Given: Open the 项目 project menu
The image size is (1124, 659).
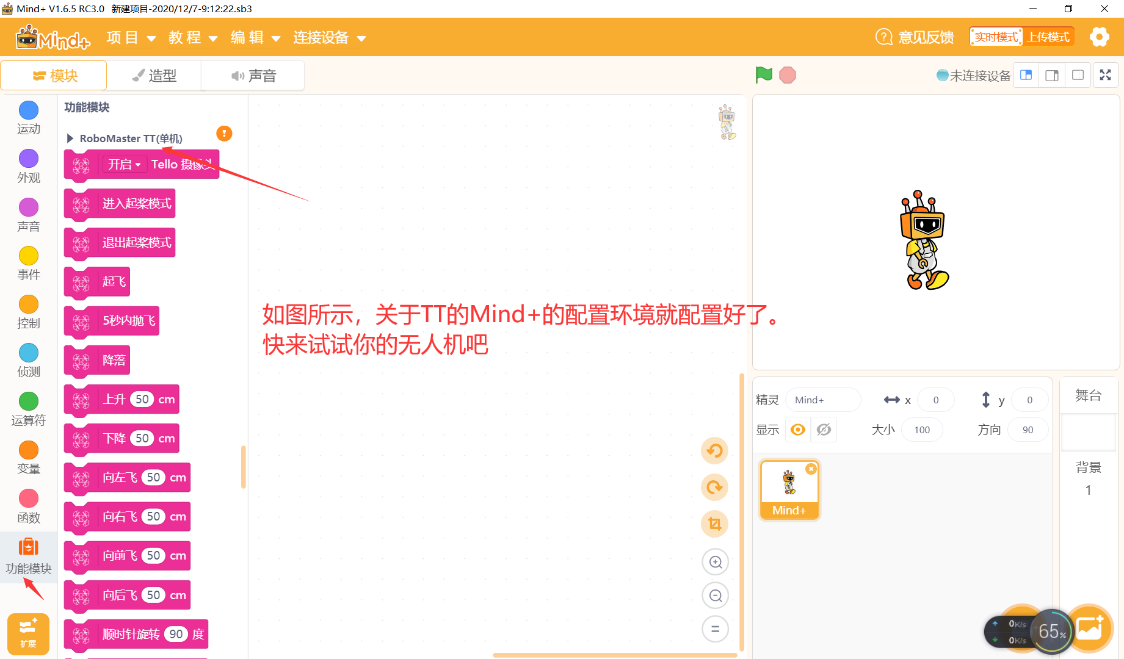Looking at the screenshot, I should pos(131,38).
